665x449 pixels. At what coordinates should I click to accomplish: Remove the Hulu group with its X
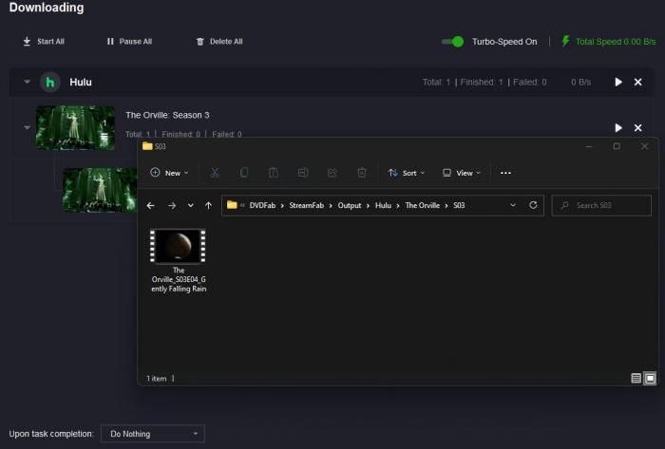637,82
